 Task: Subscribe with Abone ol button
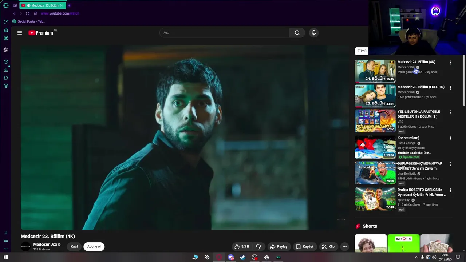(94, 247)
